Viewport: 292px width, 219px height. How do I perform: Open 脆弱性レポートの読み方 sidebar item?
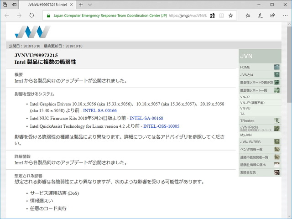pos(260,83)
